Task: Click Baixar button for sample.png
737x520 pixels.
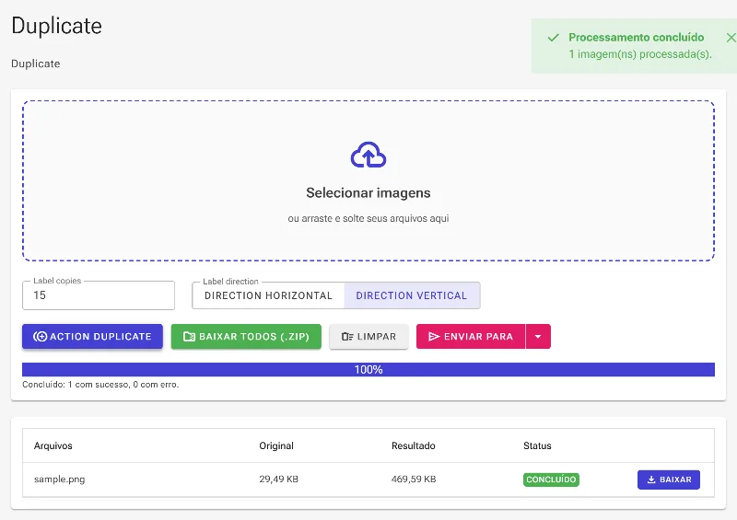Action: (669, 480)
